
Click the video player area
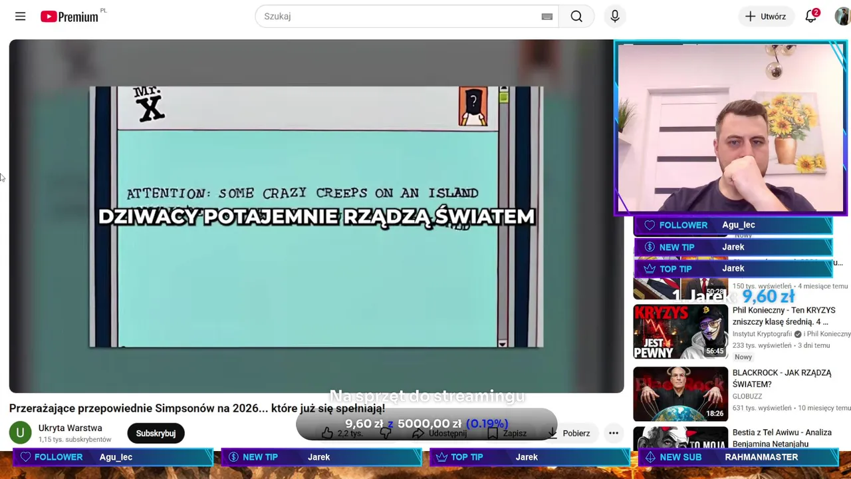click(x=316, y=216)
